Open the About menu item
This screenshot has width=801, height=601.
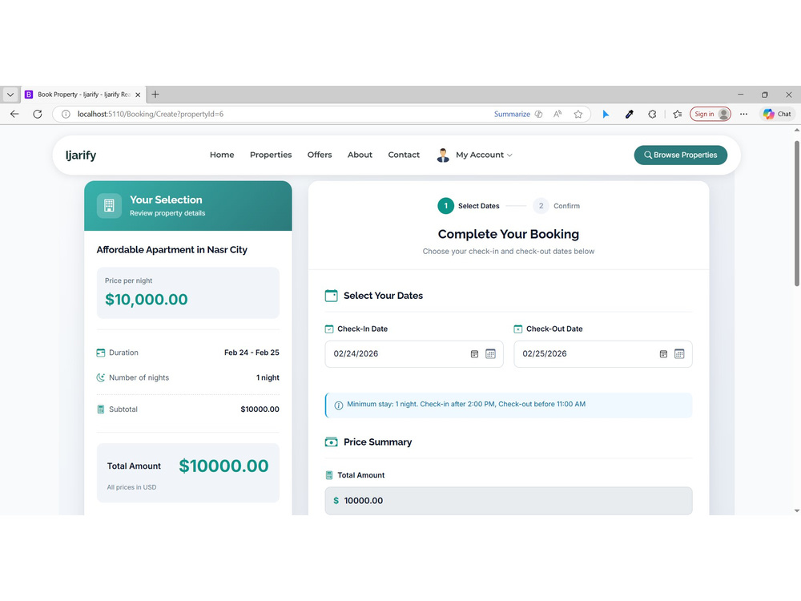click(360, 155)
